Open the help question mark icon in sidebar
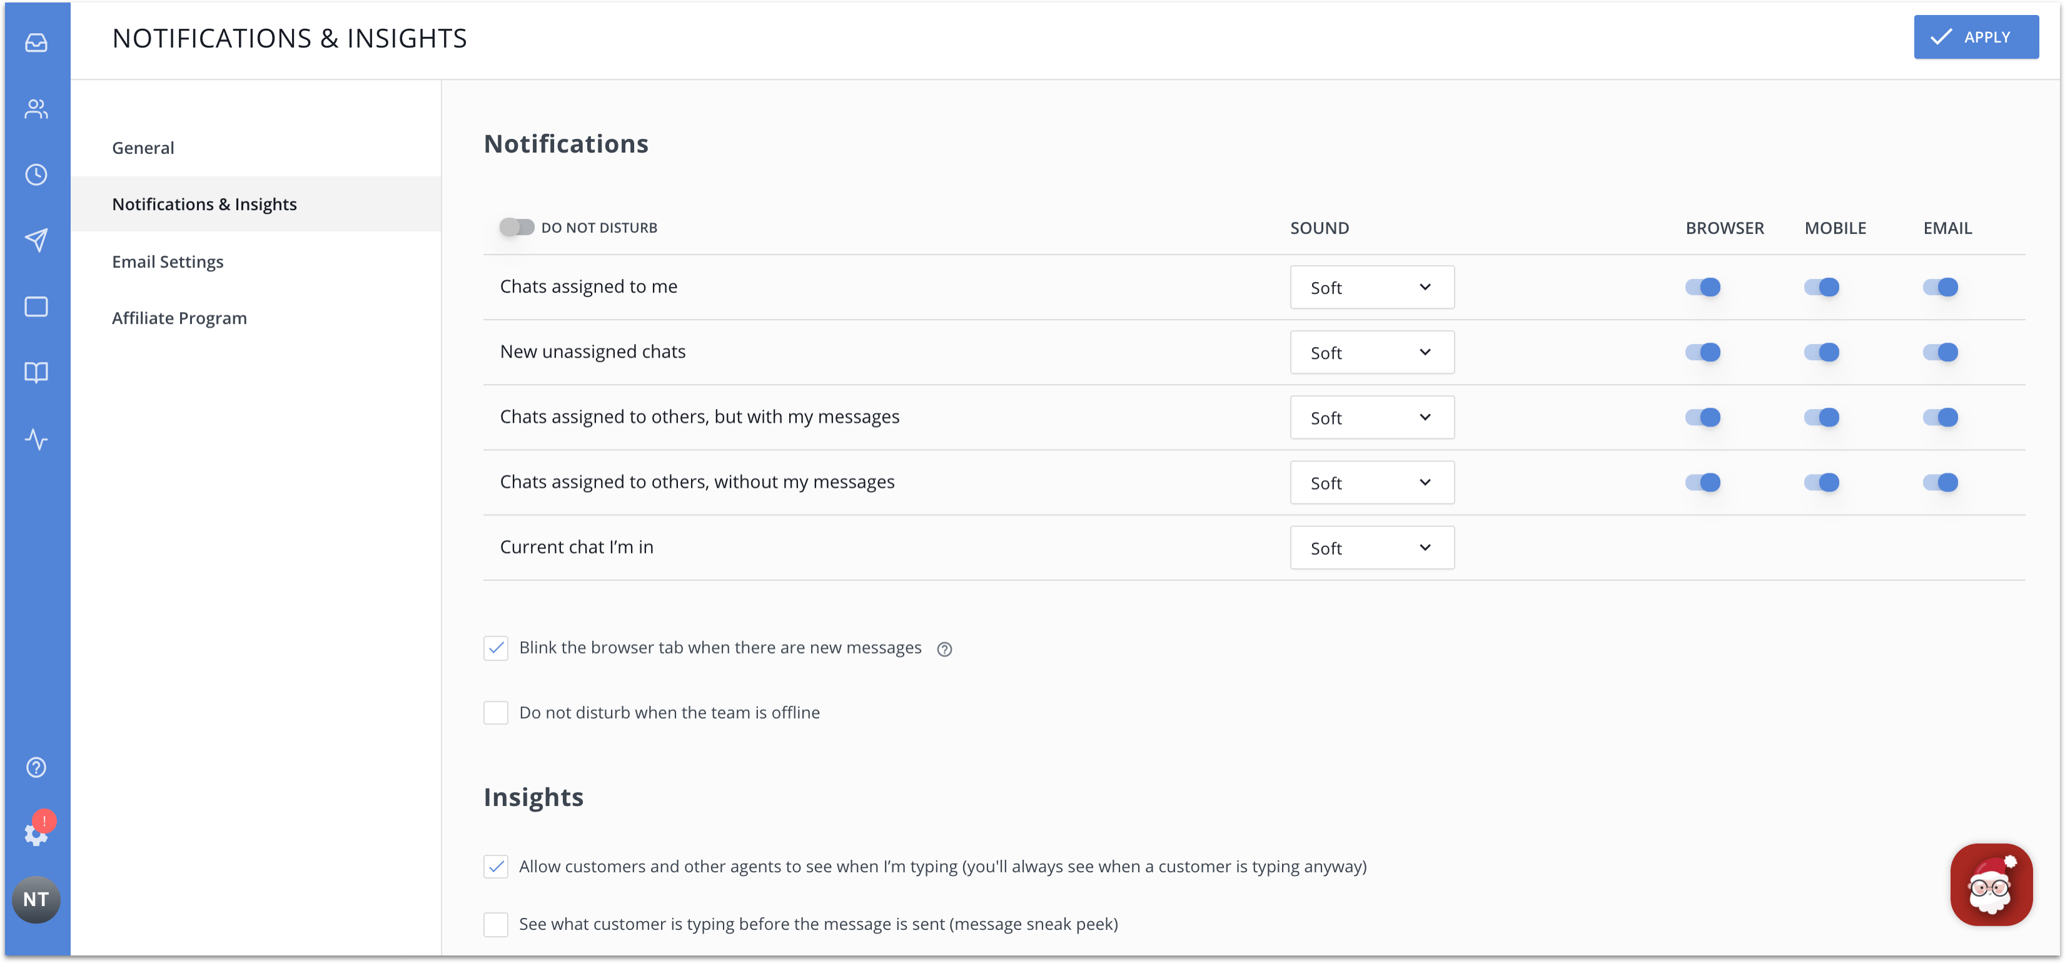 pyautogui.click(x=36, y=767)
